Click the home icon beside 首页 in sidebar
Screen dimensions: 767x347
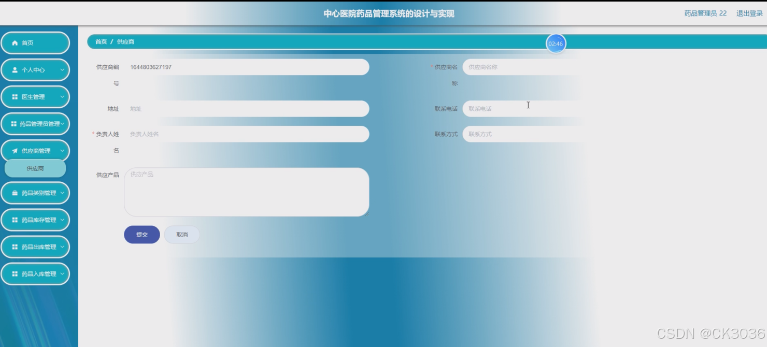(15, 43)
